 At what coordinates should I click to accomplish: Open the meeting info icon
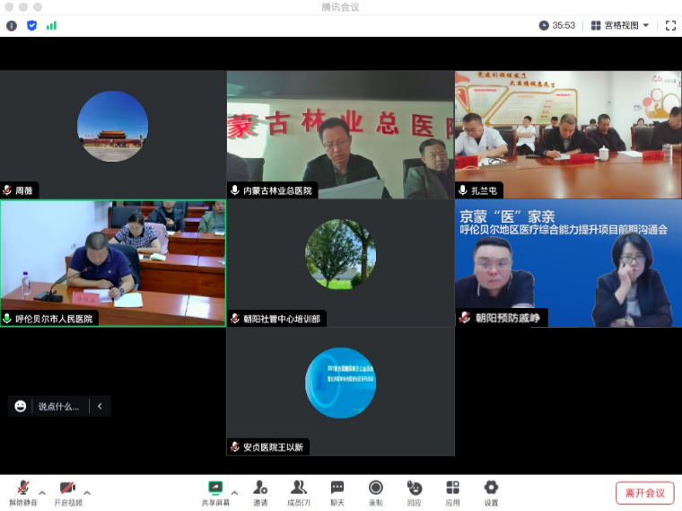[12, 26]
